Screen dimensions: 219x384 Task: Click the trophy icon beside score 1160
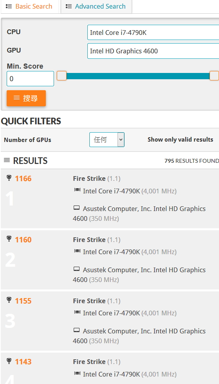[x=9, y=239]
